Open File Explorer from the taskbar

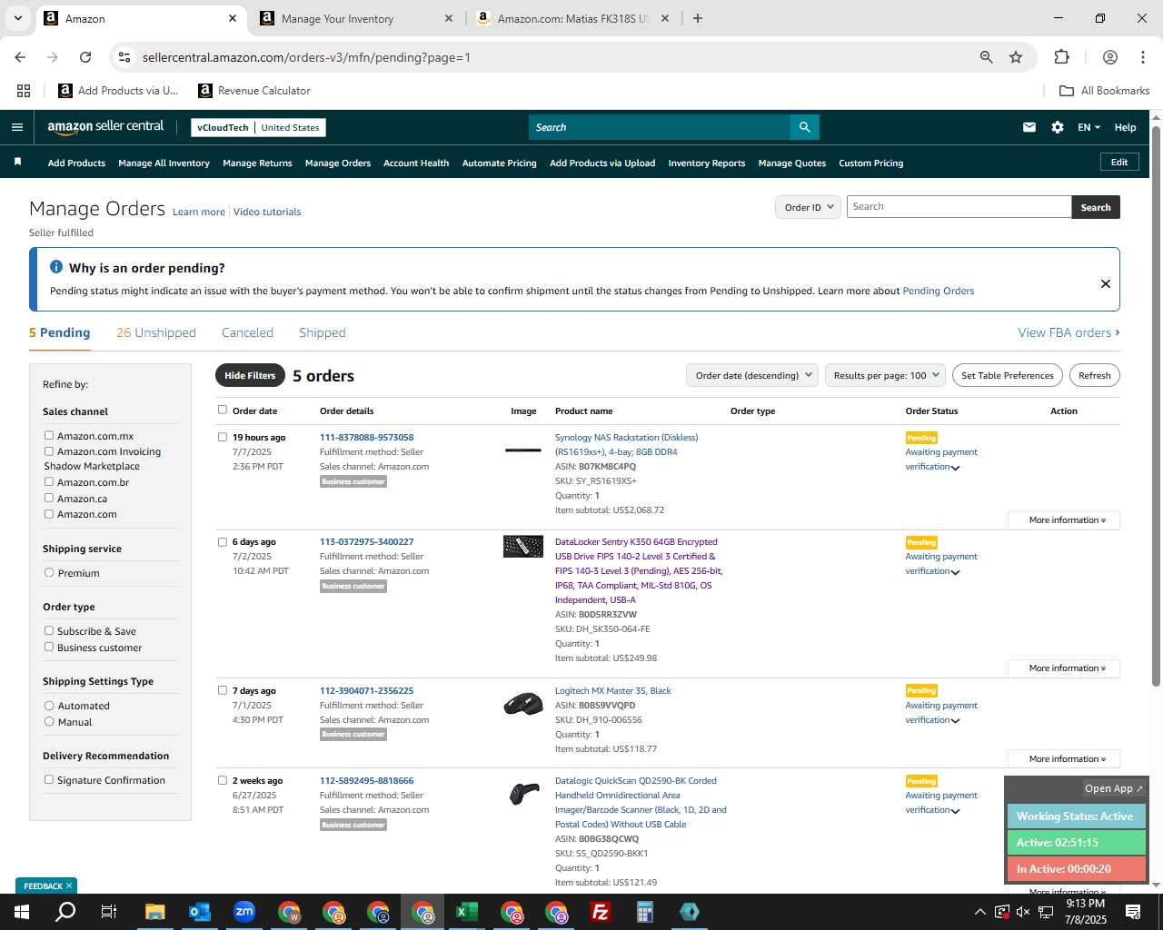tap(154, 912)
